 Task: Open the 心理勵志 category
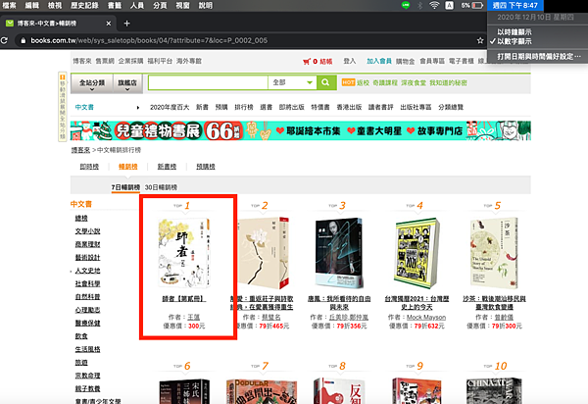88,310
